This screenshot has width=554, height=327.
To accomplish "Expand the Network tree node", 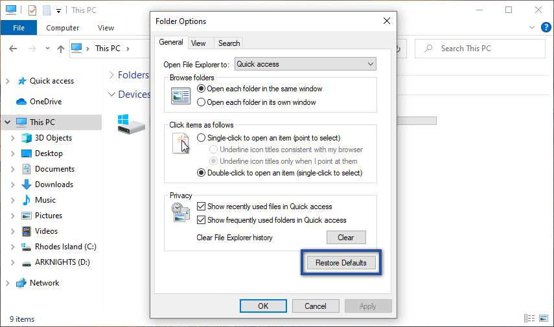I will pos(7,283).
